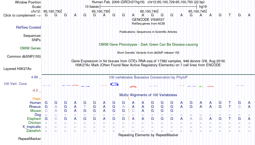Click the large blue G PhyloP conservation peak

[114, 84]
